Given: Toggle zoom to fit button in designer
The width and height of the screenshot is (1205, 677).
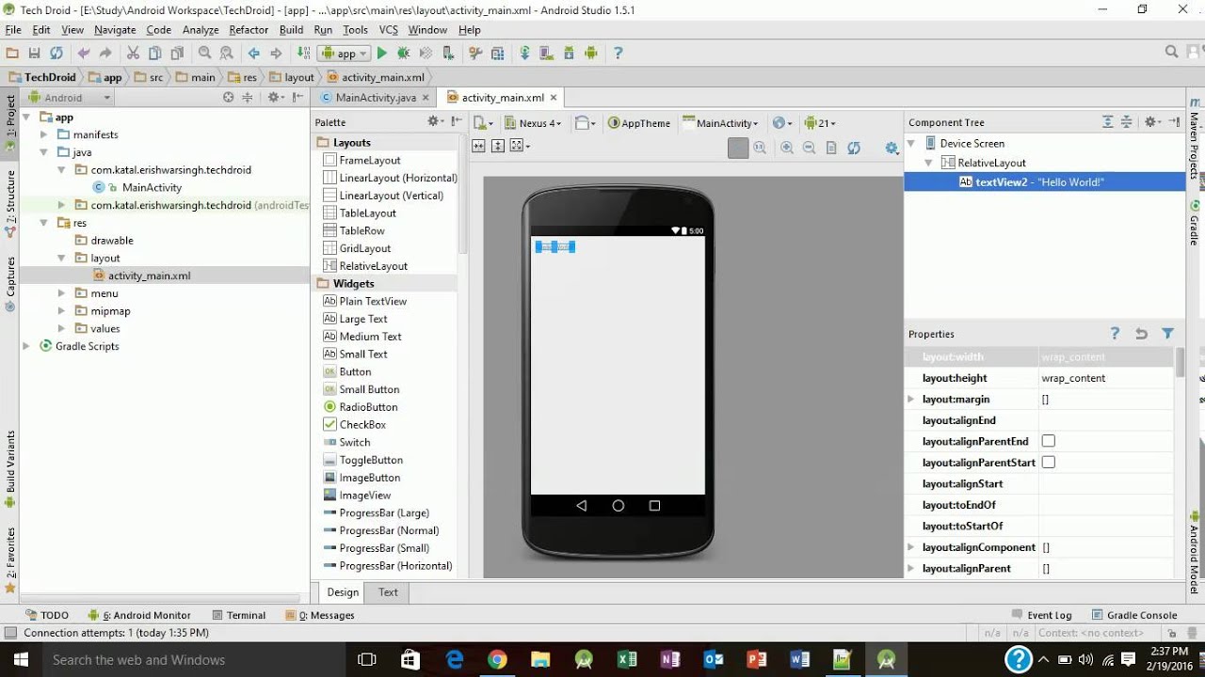Looking at the screenshot, I should click(x=738, y=148).
